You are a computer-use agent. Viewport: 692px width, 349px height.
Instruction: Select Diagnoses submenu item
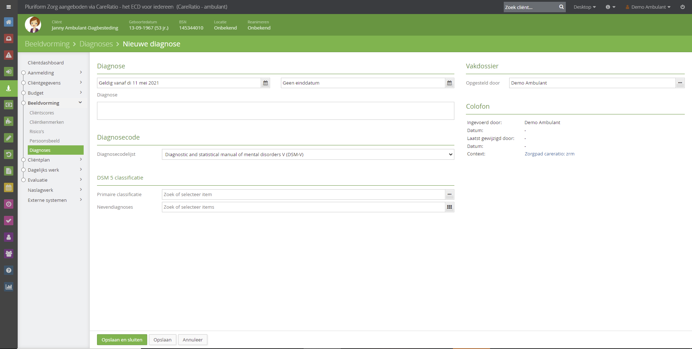coord(56,150)
